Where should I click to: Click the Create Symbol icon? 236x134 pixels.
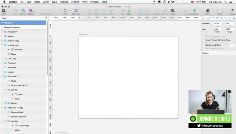(x=47, y=11)
